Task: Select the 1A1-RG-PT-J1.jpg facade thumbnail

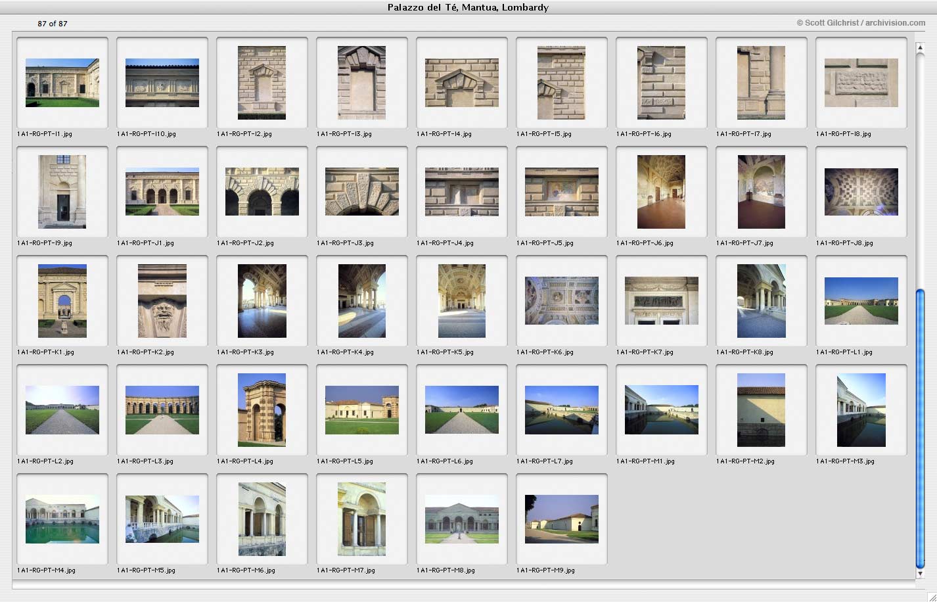Action: [162, 192]
